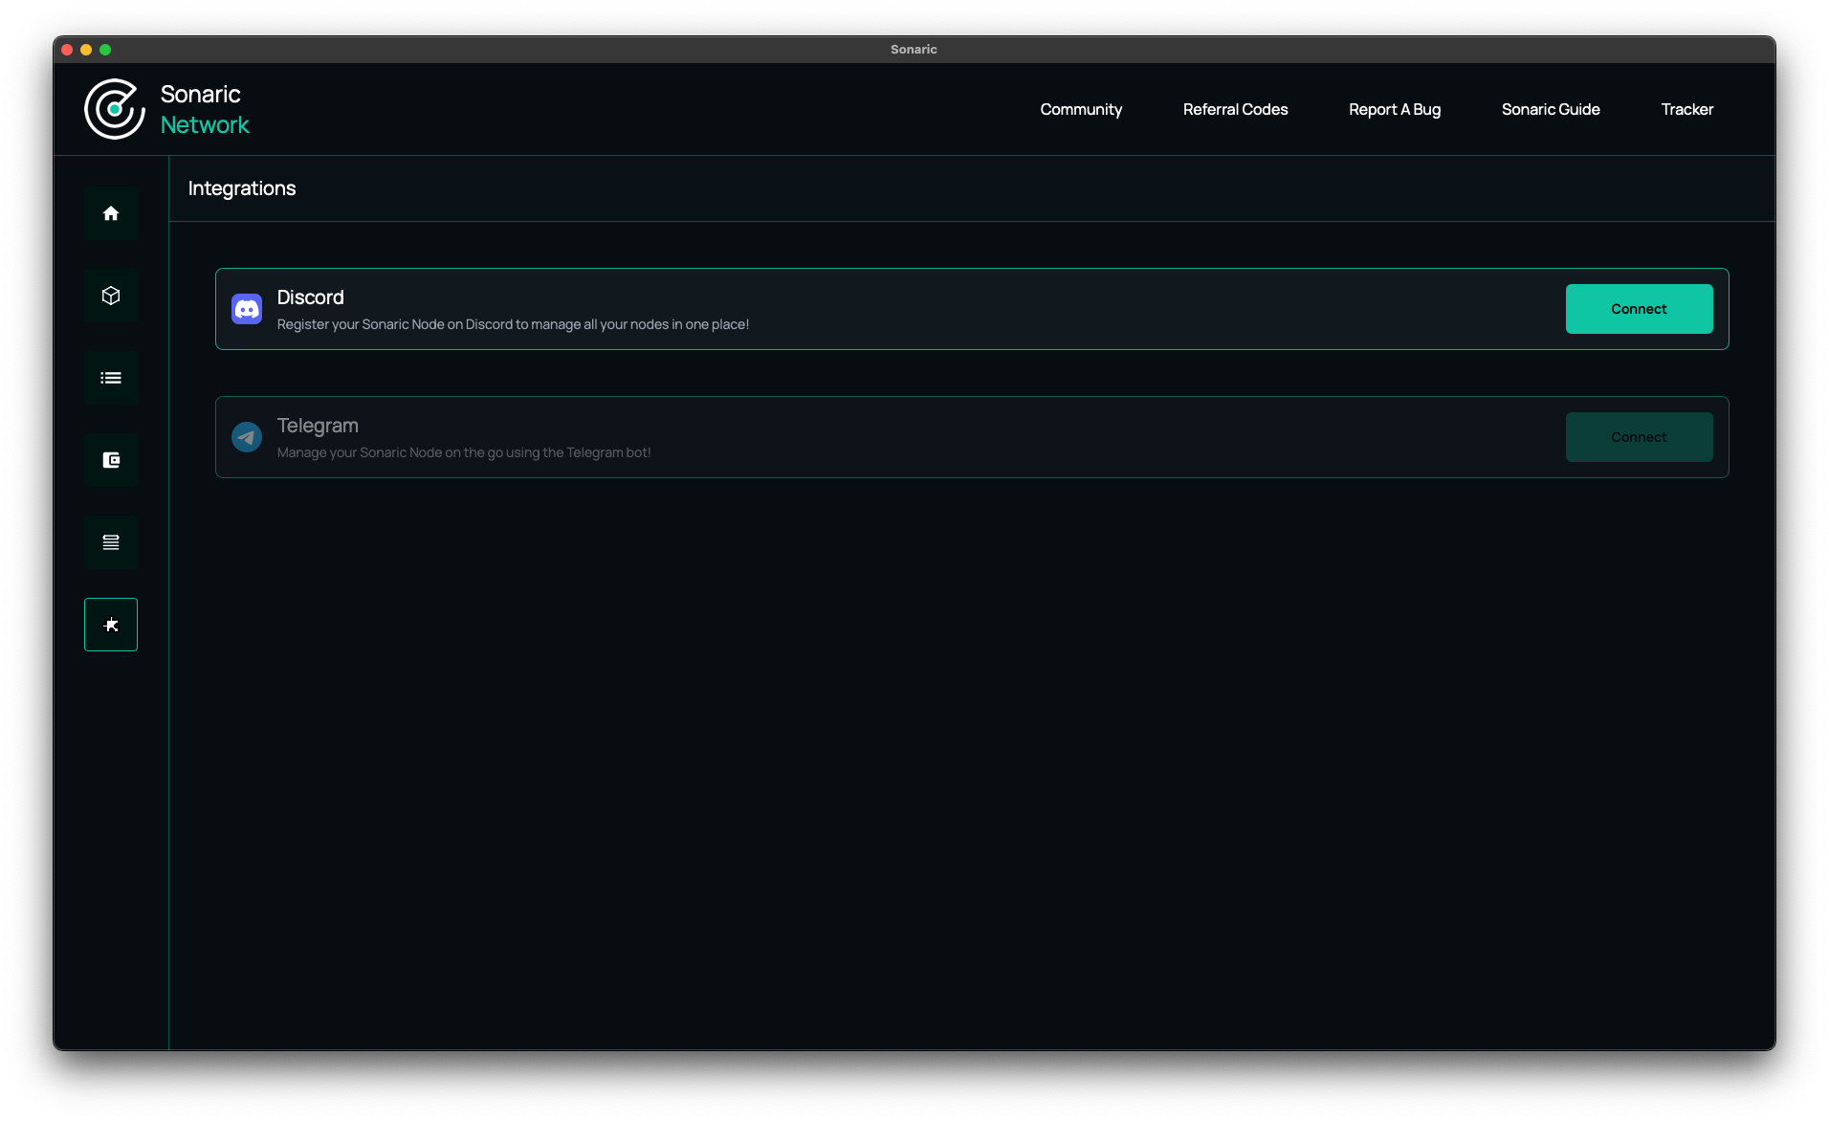This screenshot has height=1121, width=1829.
Task: Open Report A Bug link
Action: (x=1395, y=109)
